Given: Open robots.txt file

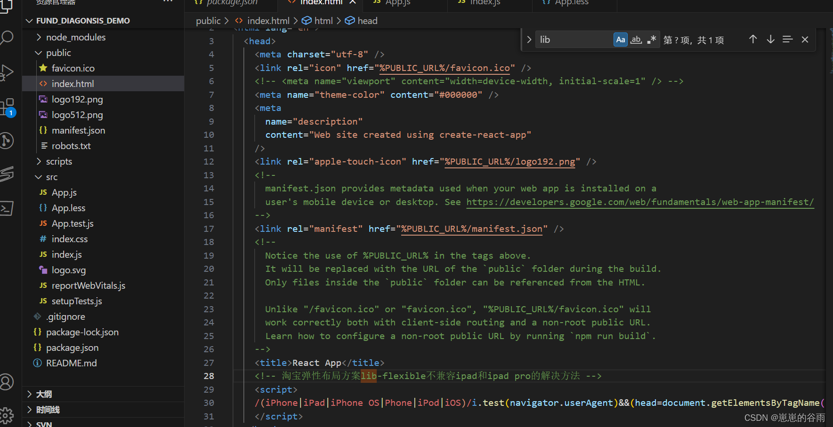Looking at the screenshot, I should tap(71, 146).
